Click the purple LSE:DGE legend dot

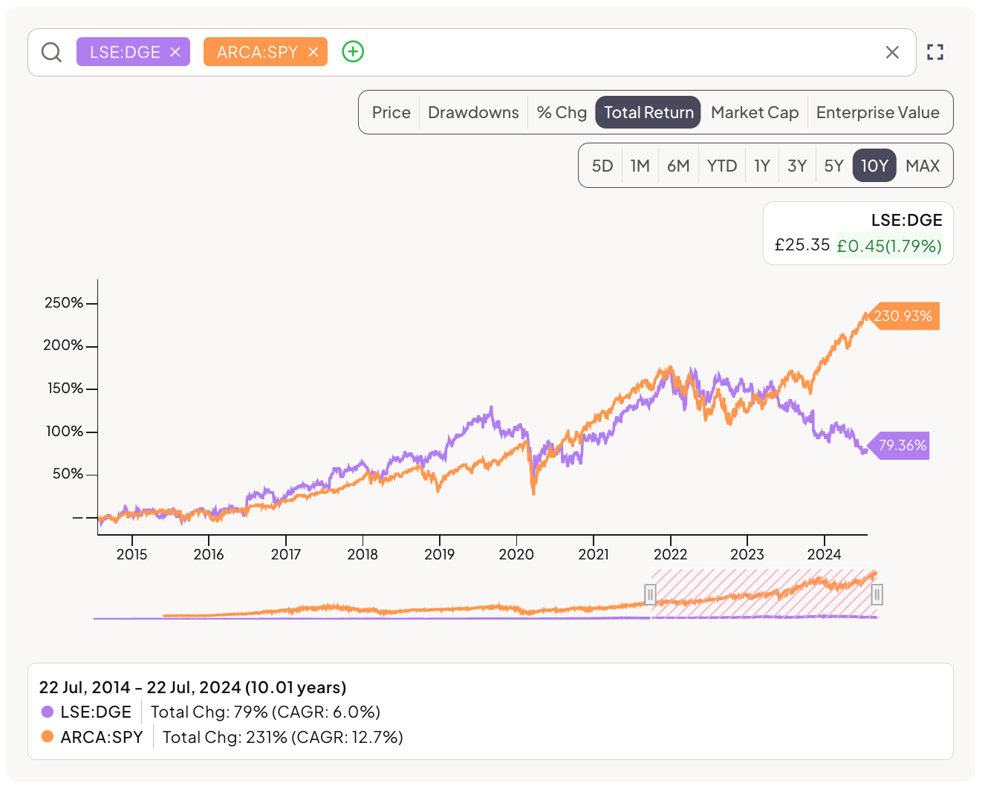(x=48, y=712)
